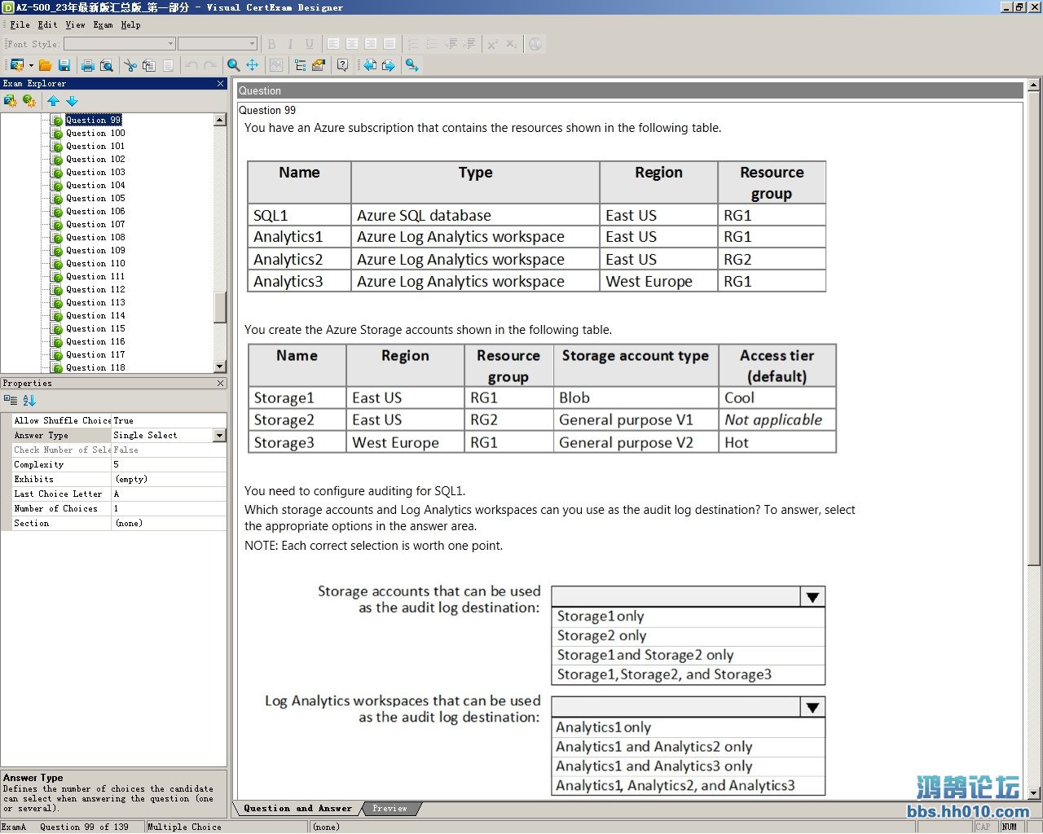Save the exam with floppy disk icon
The height and width of the screenshot is (834, 1043).
pyautogui.click(x=64, y=65)
